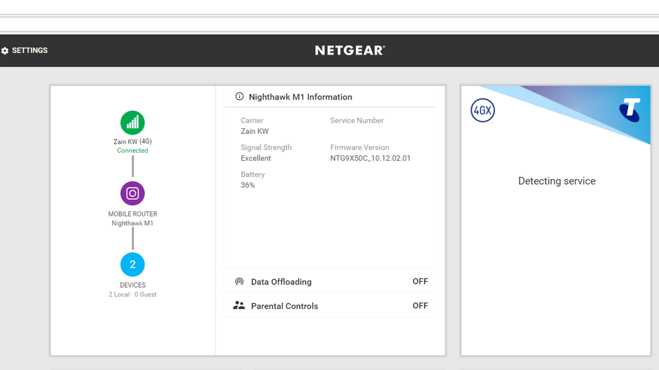
Task: Click the purple mobile router icon
Action: click(x=133, y=194)
